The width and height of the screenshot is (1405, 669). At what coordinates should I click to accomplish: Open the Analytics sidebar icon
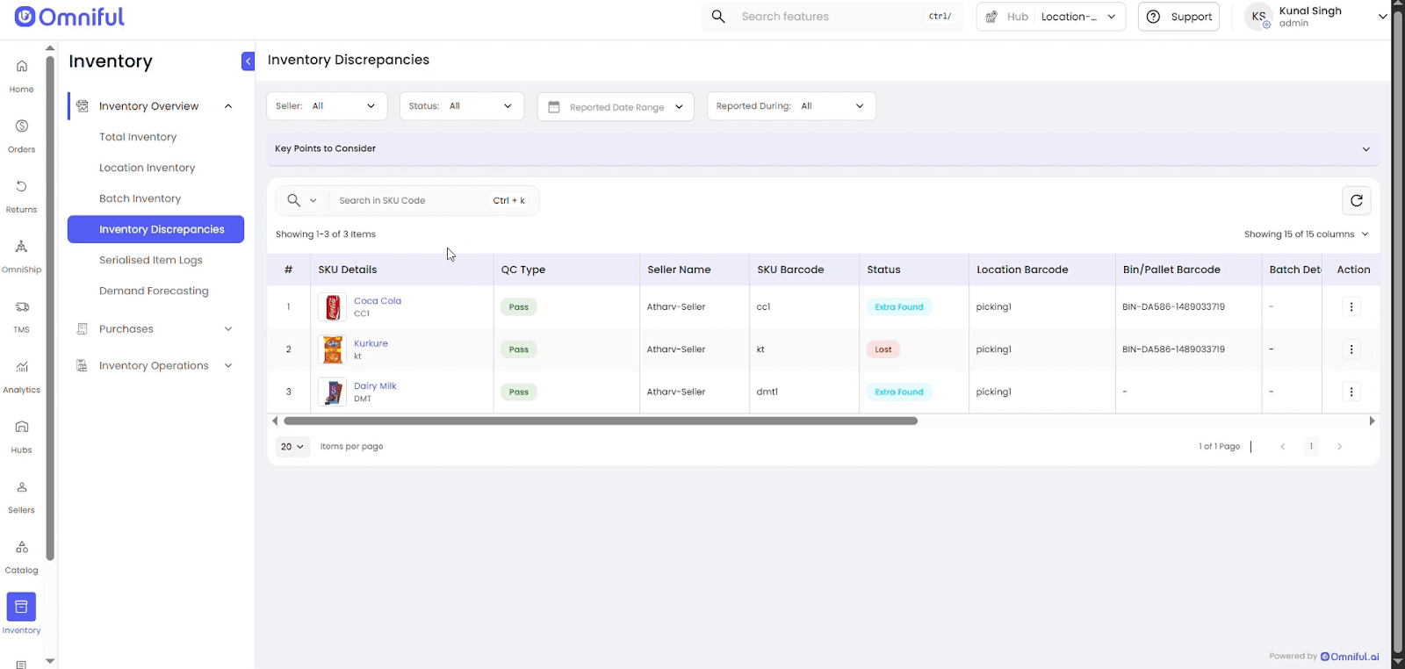tap(21, 375)
